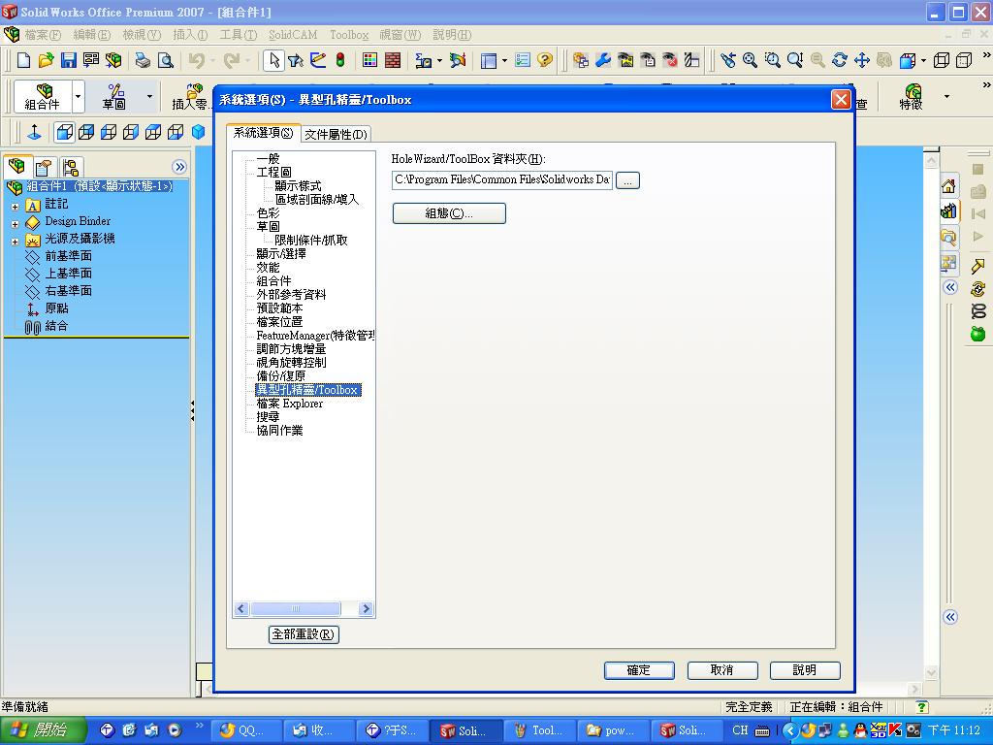Select 色彩 in options list
The height and width of the screenshot is (745, 993).
pos(268,213)
